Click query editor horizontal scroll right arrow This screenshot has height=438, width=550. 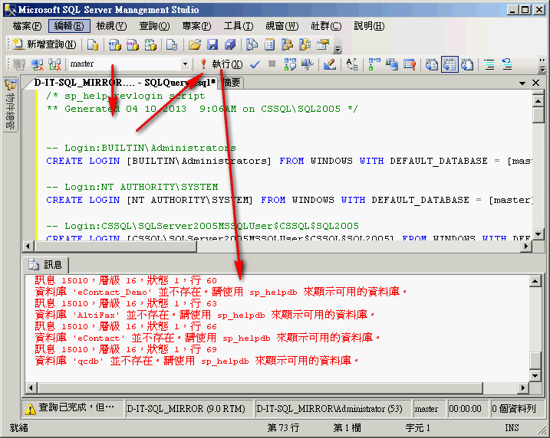[525, 246]
